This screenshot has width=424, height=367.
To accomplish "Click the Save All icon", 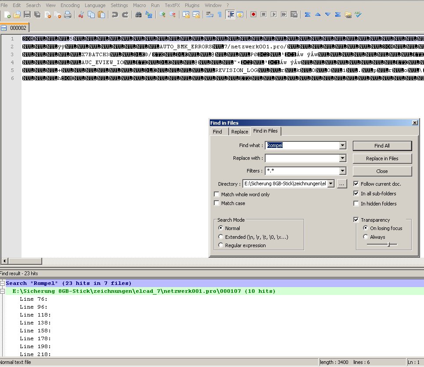I will 37,14.
